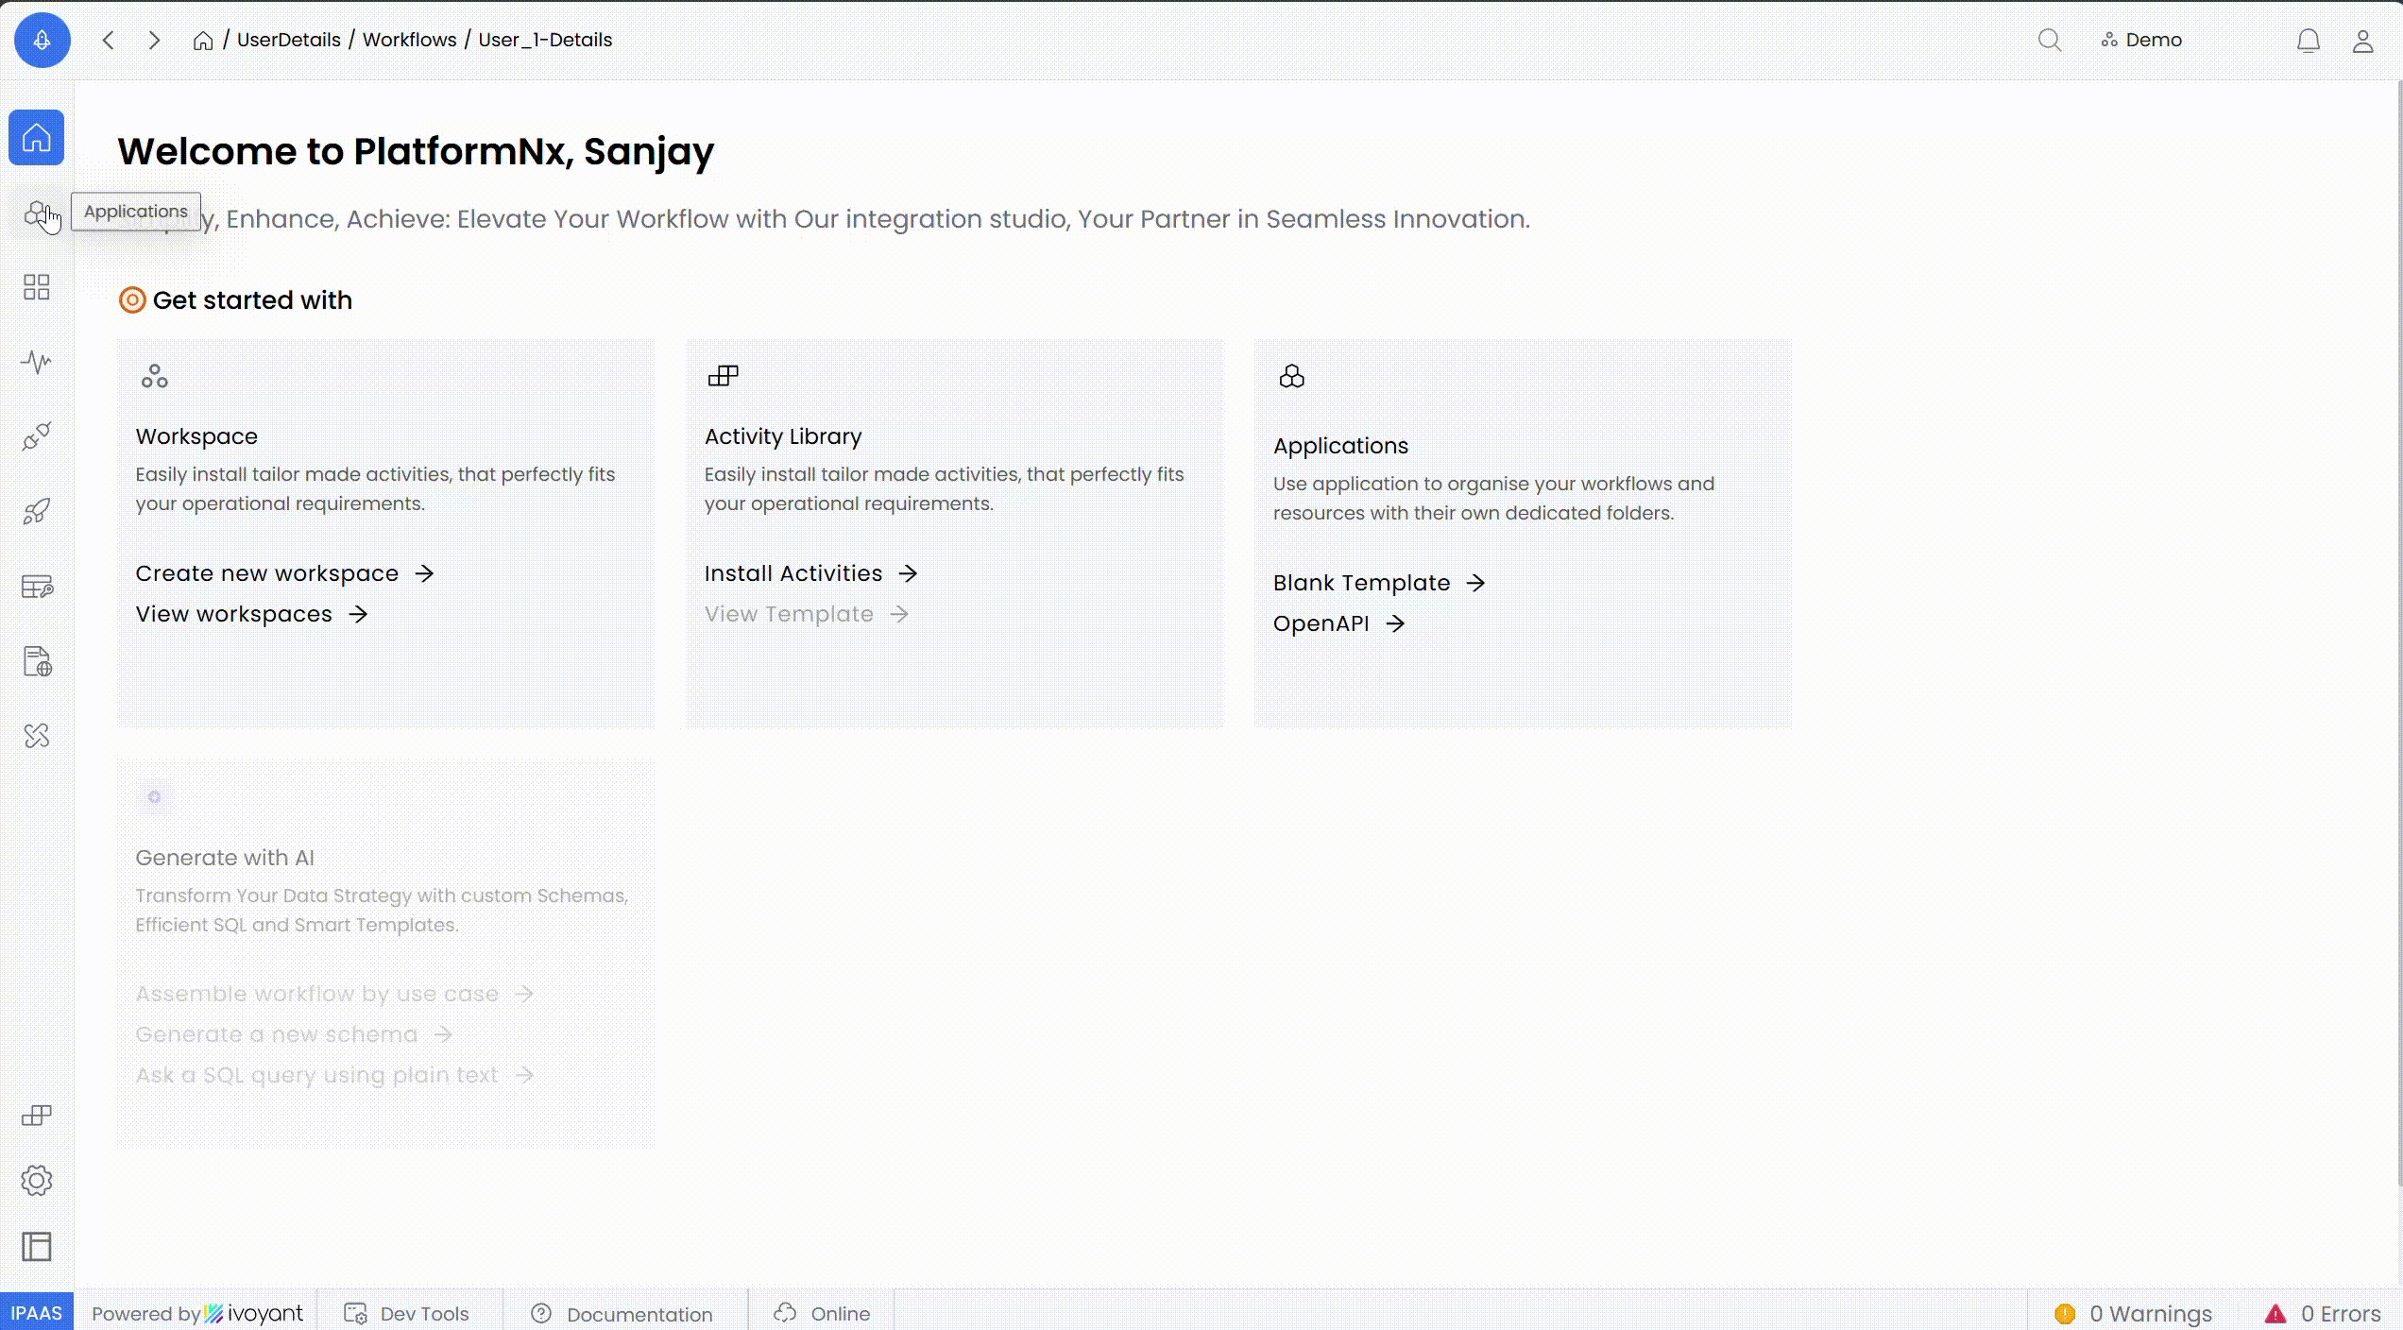The image size is (2403, 1330).
Task: Click the notifications bell icon
Action: [2308, 41]
